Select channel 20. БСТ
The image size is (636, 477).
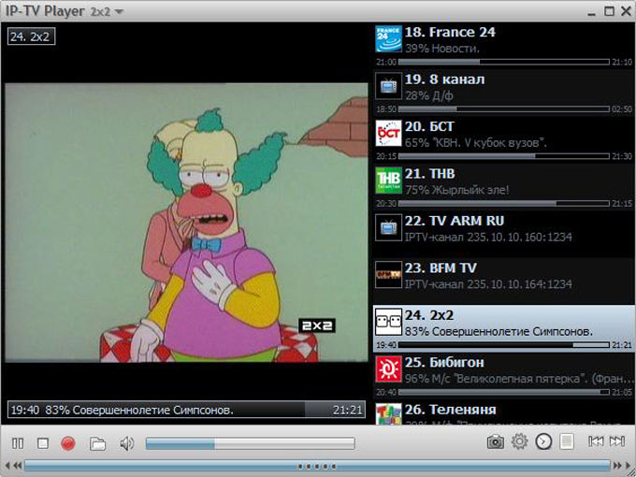[504, 139]
